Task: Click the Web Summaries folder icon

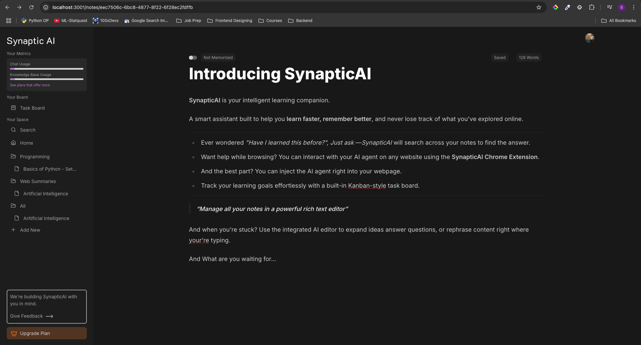Action: [13, 181]
